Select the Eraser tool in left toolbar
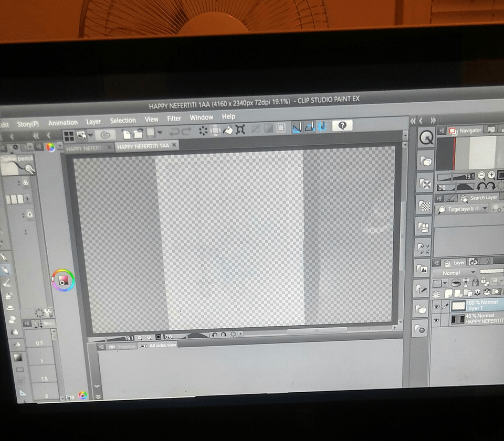The image size is (504, 441). tap(12, 320)
